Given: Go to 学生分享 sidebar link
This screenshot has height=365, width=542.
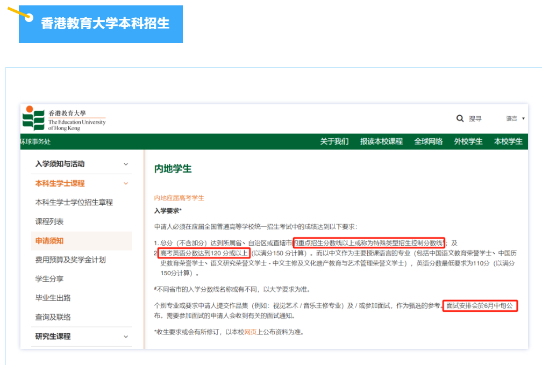Looking at the screenshot, I should 49,279.
